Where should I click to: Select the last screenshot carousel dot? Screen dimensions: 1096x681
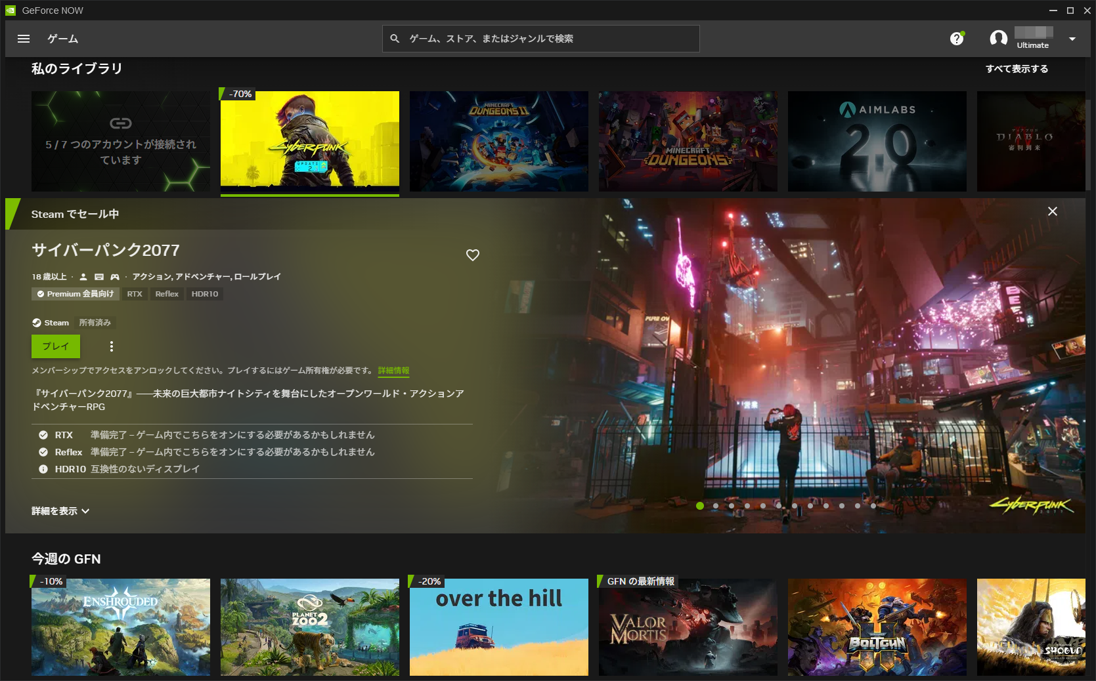(873, 506)
